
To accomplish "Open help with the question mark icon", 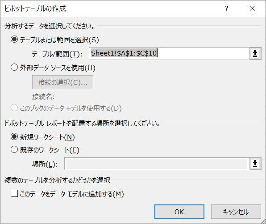I will (x=227, y=8).
